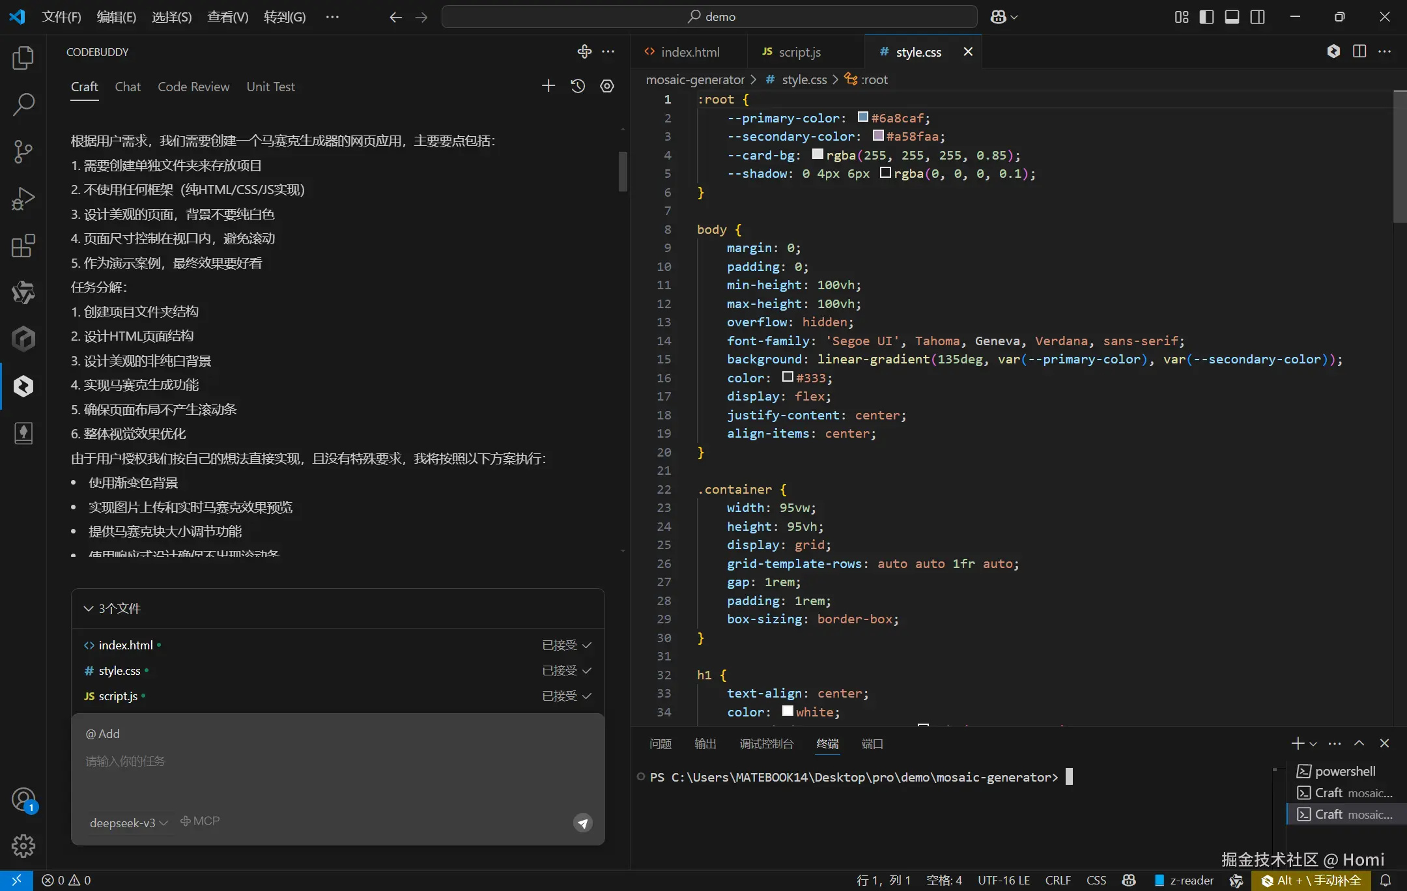Toggle primary side bar visibility
Viewport: 1407px width, 891px height.
pyautogui.click(x=1206, y=17)
